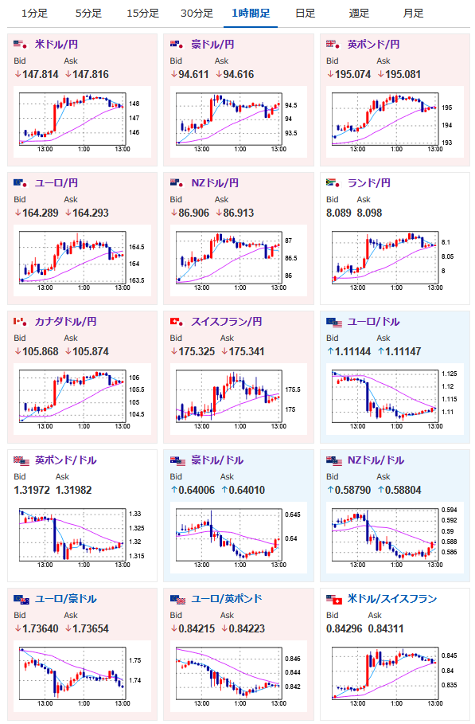Switch to the 1分足 tab
The image size is (475, 724).
[x=34, y=14]
